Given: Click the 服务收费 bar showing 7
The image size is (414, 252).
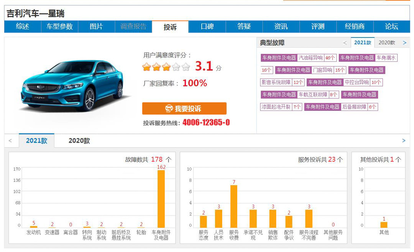Looking at the screenshot, I should point(234,206).
